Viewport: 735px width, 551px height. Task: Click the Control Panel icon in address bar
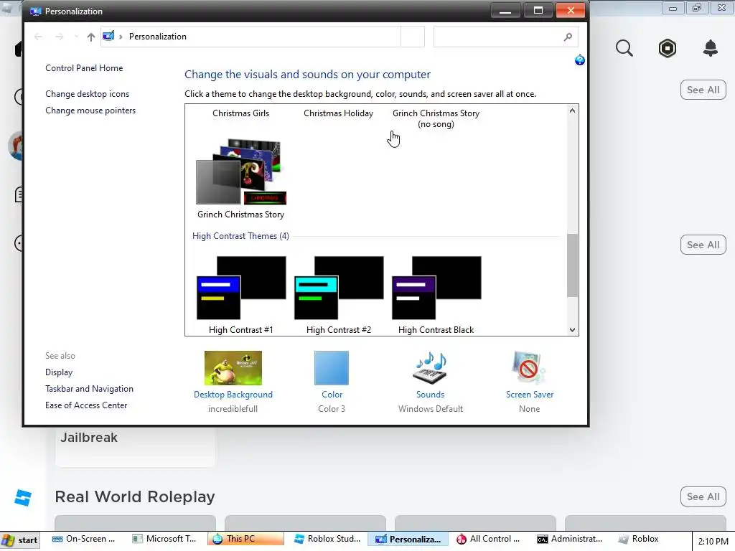coord(108,36)
